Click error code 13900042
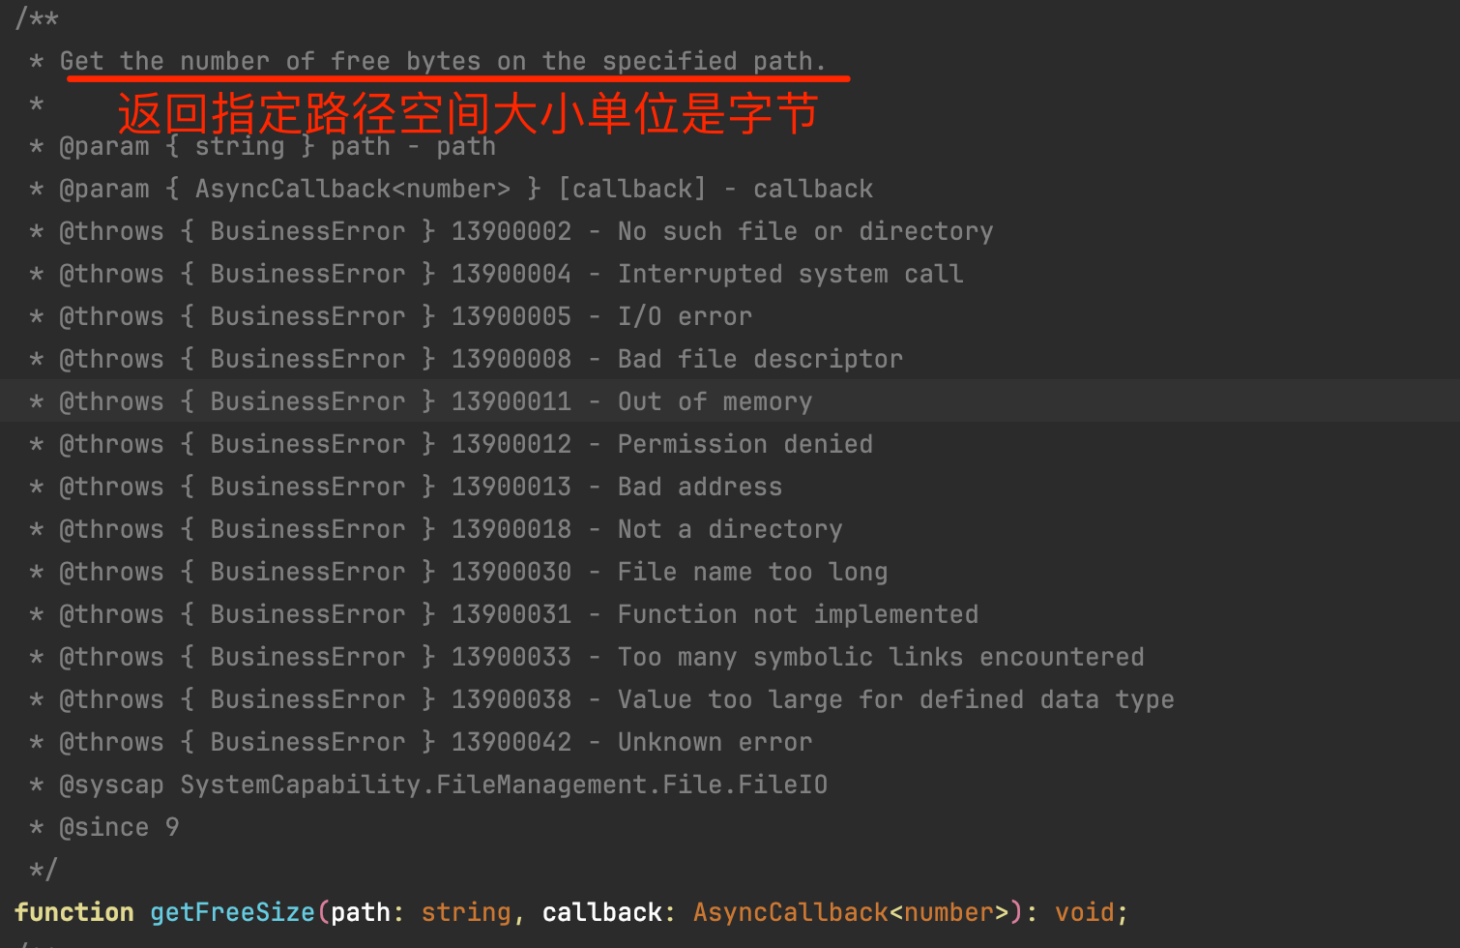This screenshot has width=1460, height=948. pos(511,742)
